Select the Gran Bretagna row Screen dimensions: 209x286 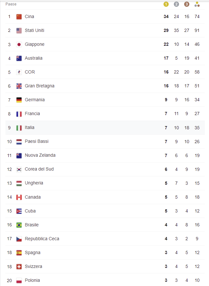(x=105, y=86)
